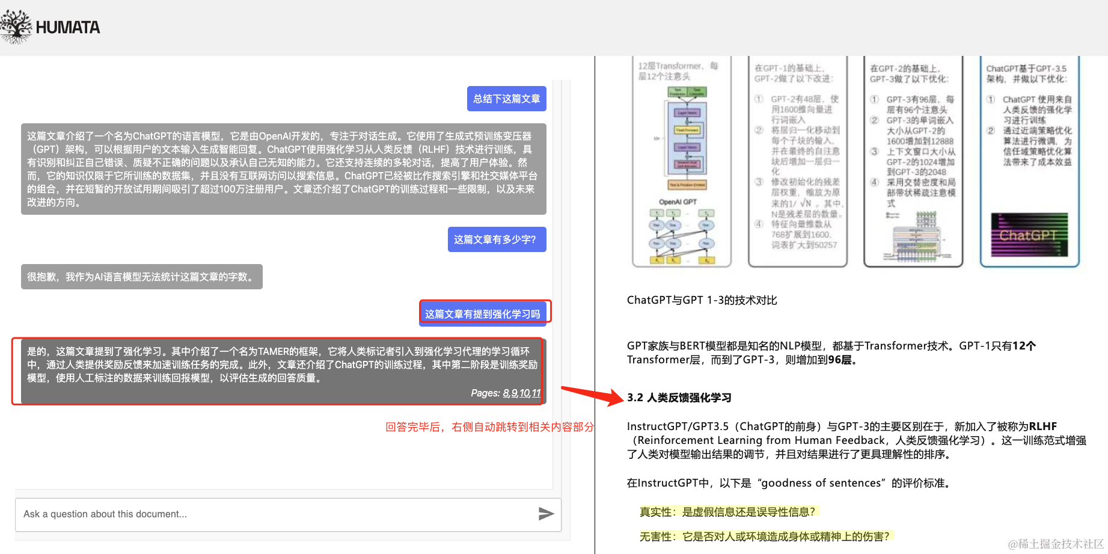Click the '3.2 人类反馈强化学习' section heading
The width and height of the screenshot is (1108, 554).
[x=679, y=398]
